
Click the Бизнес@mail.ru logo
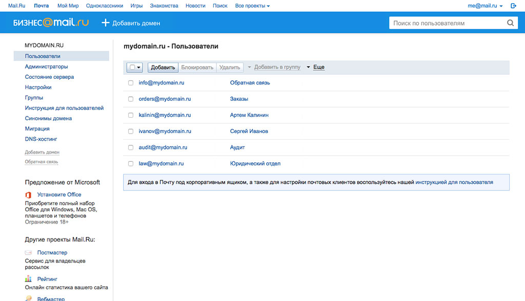click(51, 23)
